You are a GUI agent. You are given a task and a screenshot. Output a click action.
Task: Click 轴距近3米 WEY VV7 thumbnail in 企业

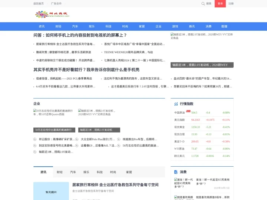pyautogui.click(x=99, y=121)
